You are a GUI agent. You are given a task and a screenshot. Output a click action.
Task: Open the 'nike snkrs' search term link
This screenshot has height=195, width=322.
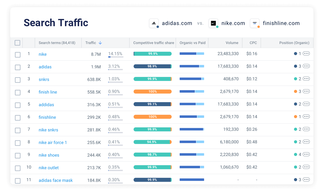(x=48, y=130)
